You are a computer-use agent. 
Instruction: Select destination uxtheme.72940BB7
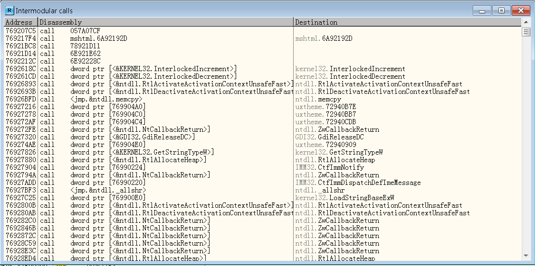point(325,114)
